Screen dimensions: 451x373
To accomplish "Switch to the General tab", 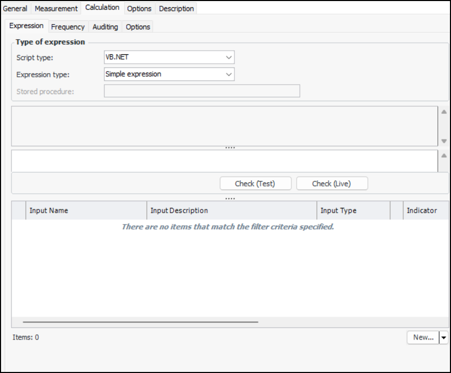I will (x=15, y=8).
